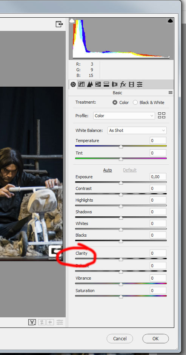Image resolution: width=186 pixels, height=355 pixels.
Task: Open the Detail panel tab
Action: pos(90,84)
